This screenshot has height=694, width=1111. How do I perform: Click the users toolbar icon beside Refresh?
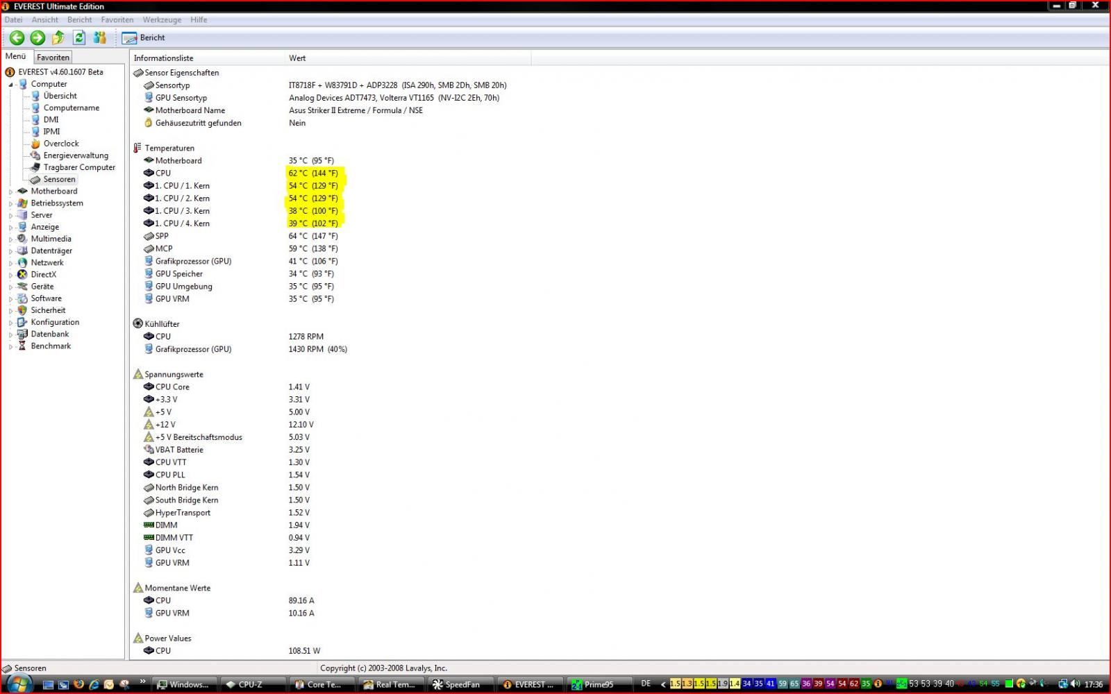(100, 37)
